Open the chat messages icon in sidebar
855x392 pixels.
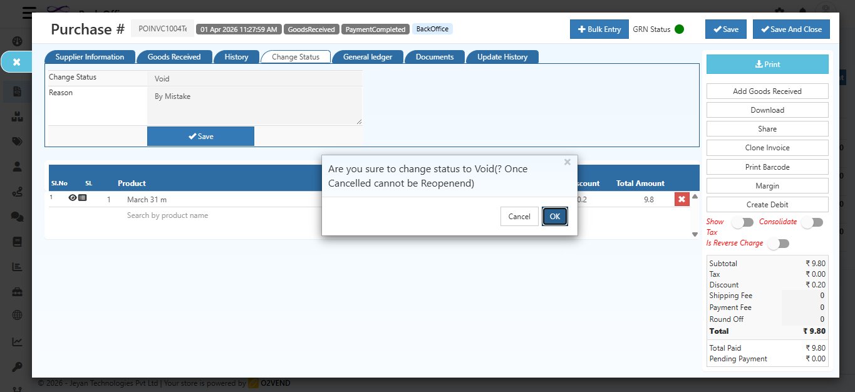pos(16,216)
